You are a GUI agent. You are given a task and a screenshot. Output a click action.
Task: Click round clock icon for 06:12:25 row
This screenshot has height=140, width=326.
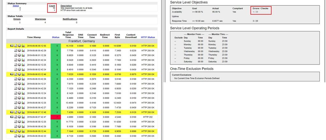(20, 103)
